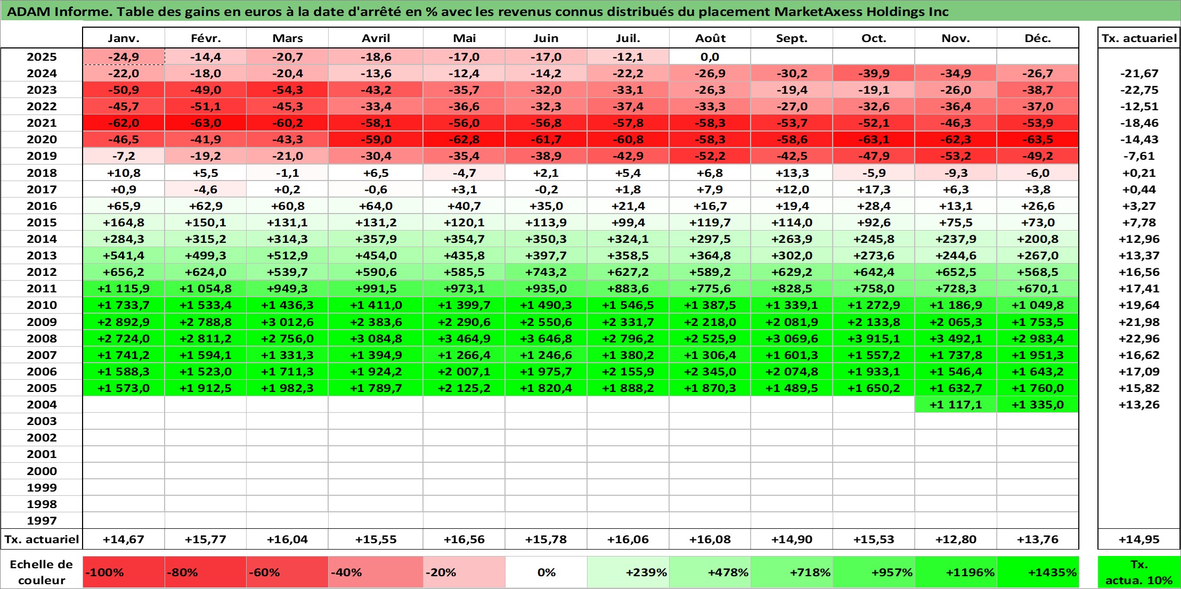Click the +12,80 November actuarial rate
Screen dimensions: 1181x589
pyautogui.click(x=956, y=539)
